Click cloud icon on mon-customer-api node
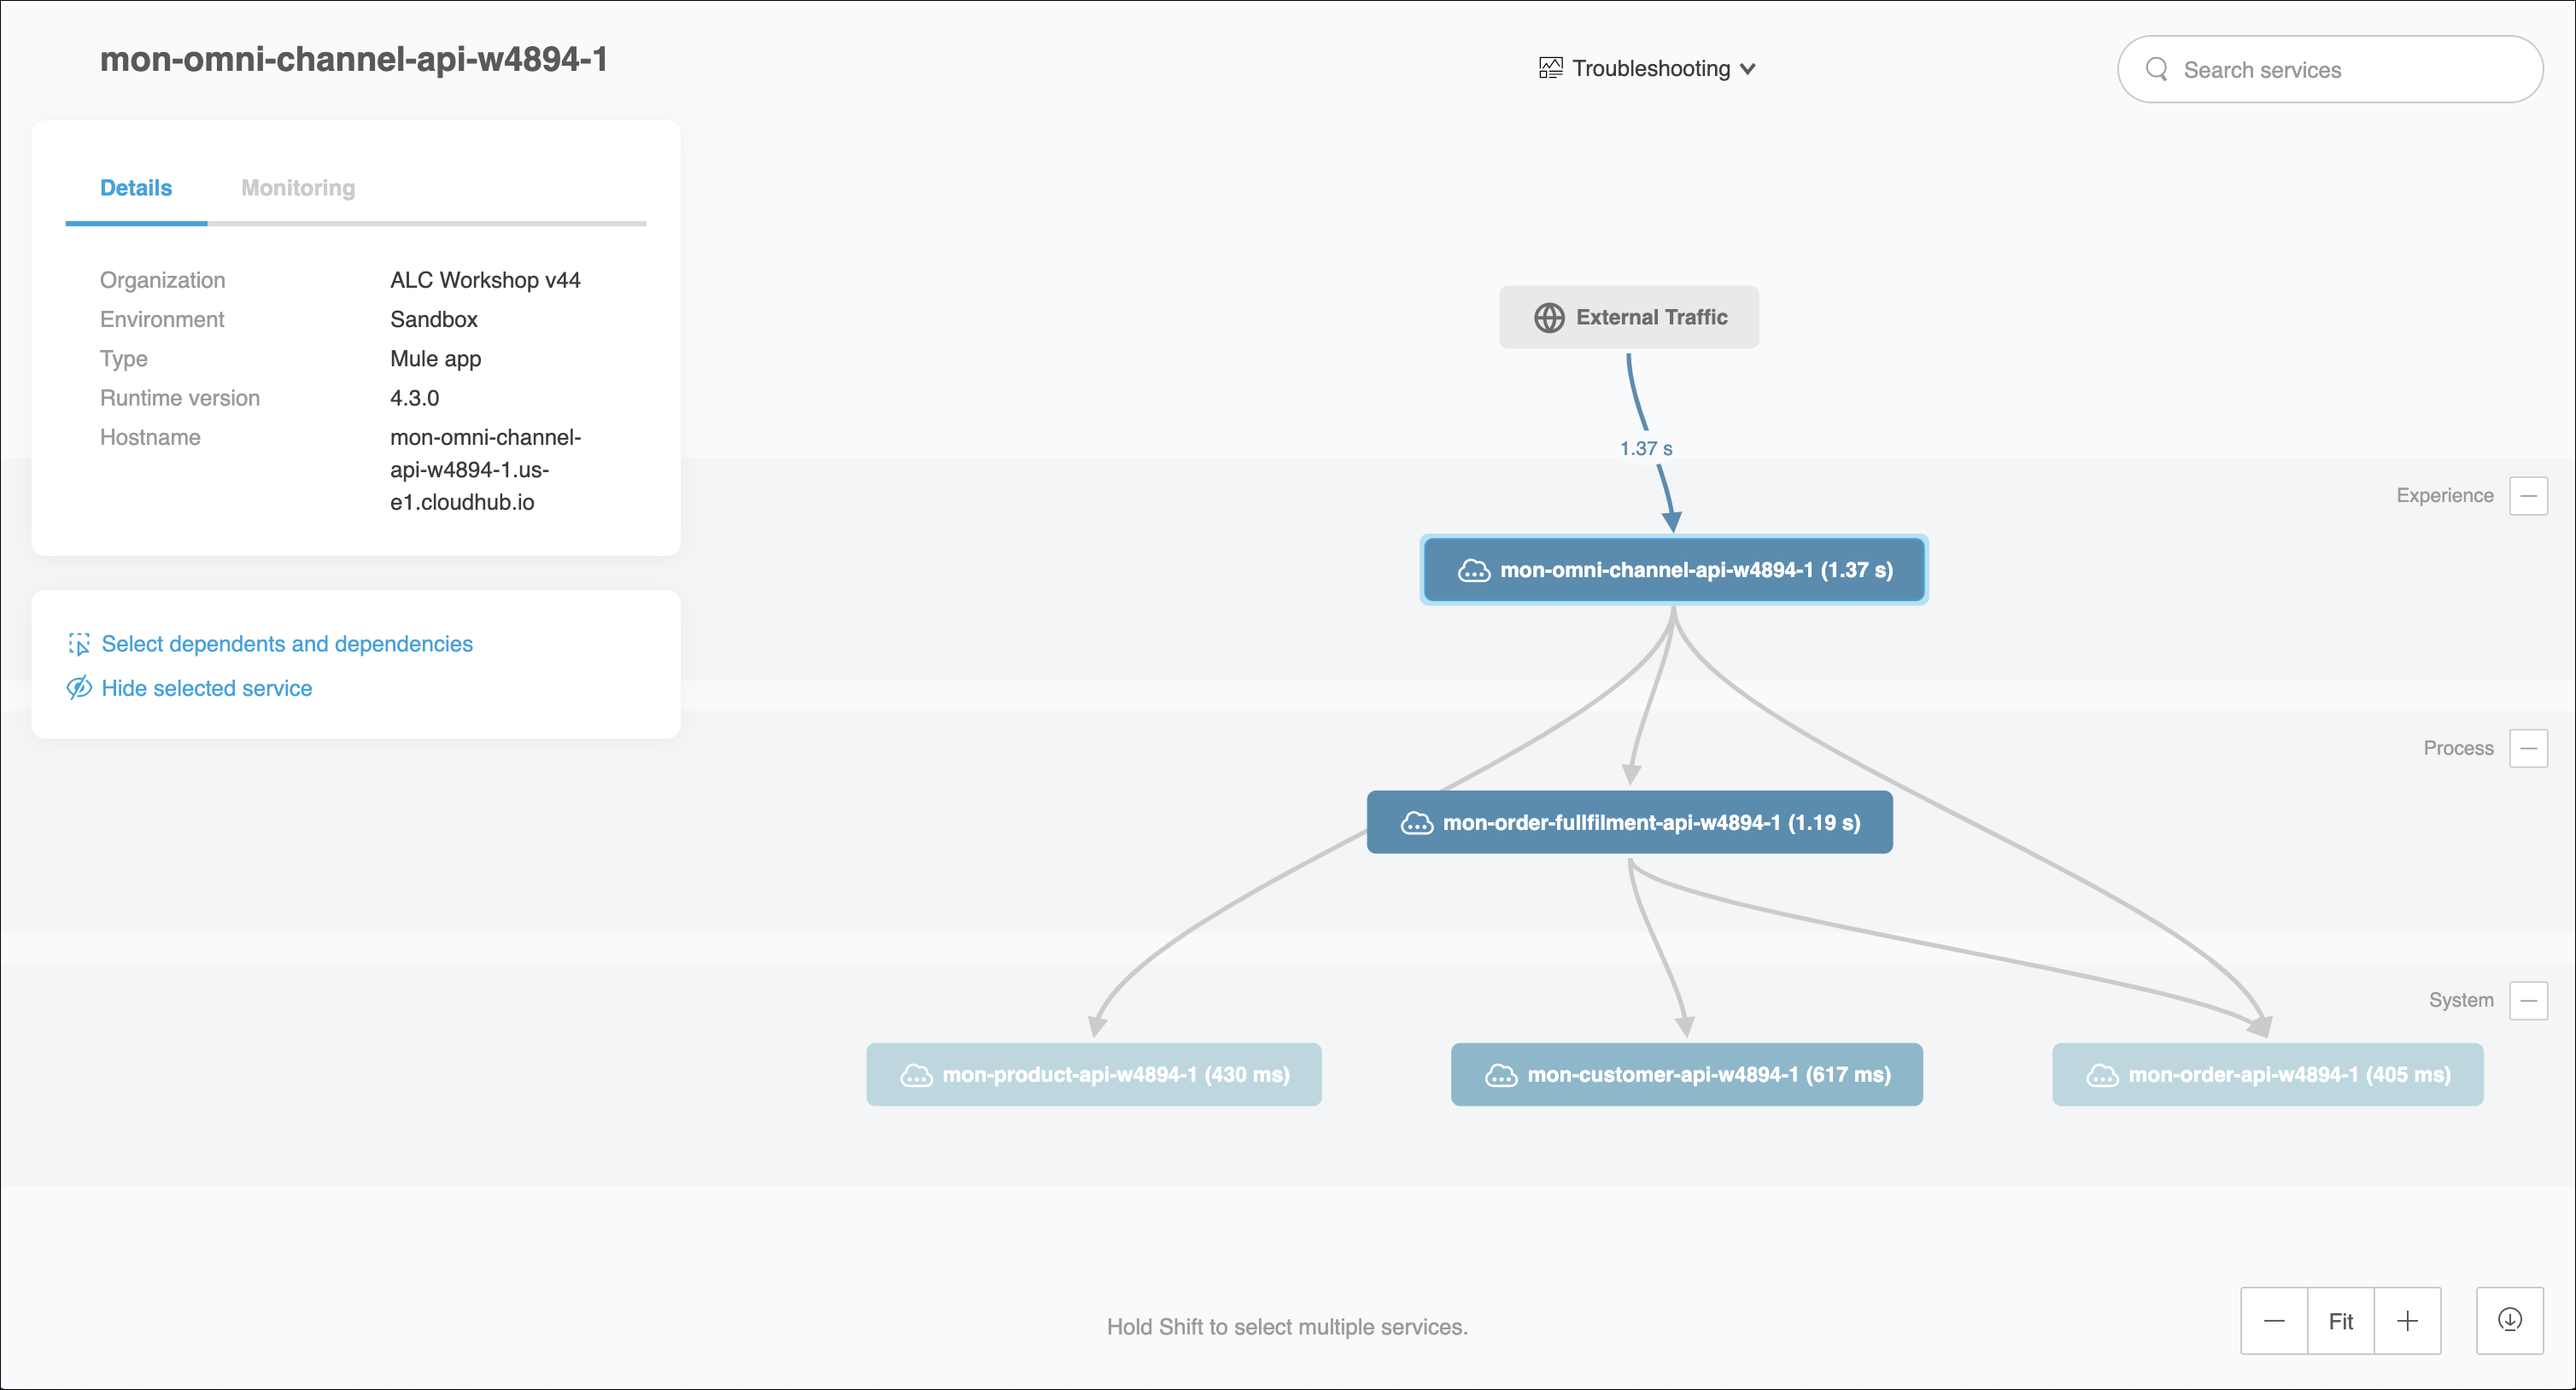The height and width of the screenshot is (1390, 2576). pyautogui.click(x=1501, y=1075)
